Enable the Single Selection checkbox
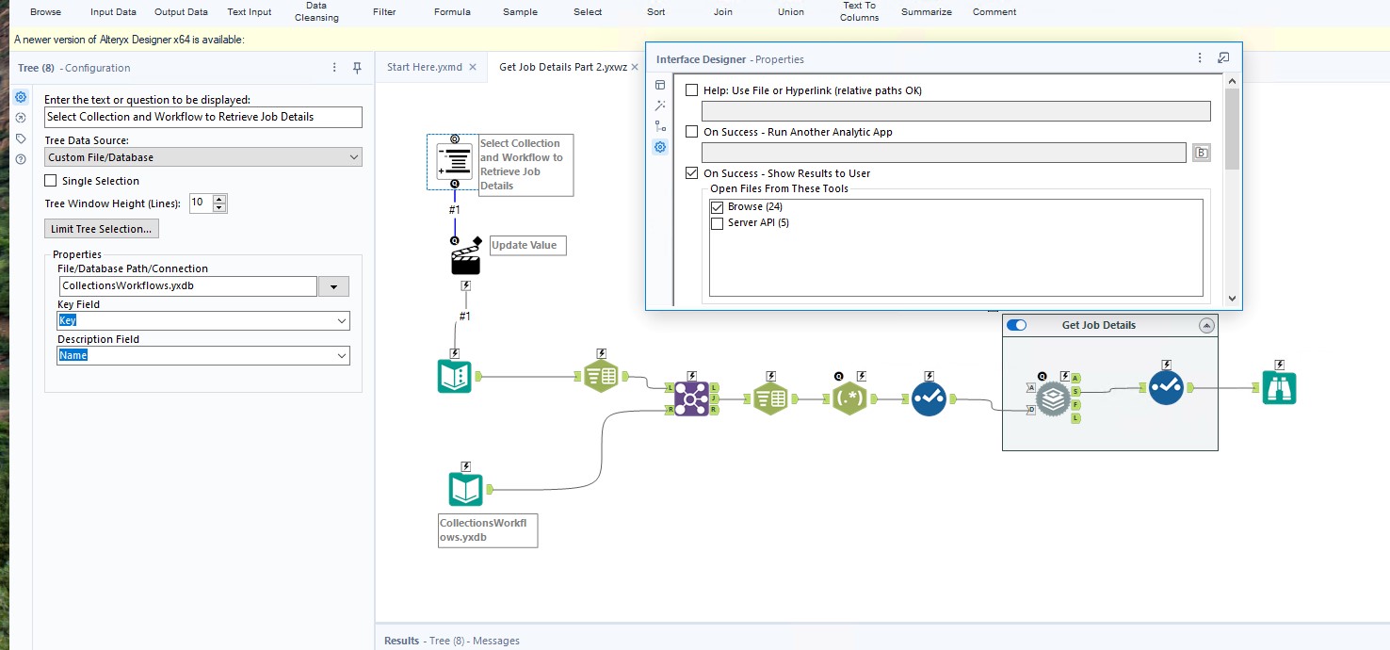Viewport: 1390px width, 650px height. coord(51,180)
